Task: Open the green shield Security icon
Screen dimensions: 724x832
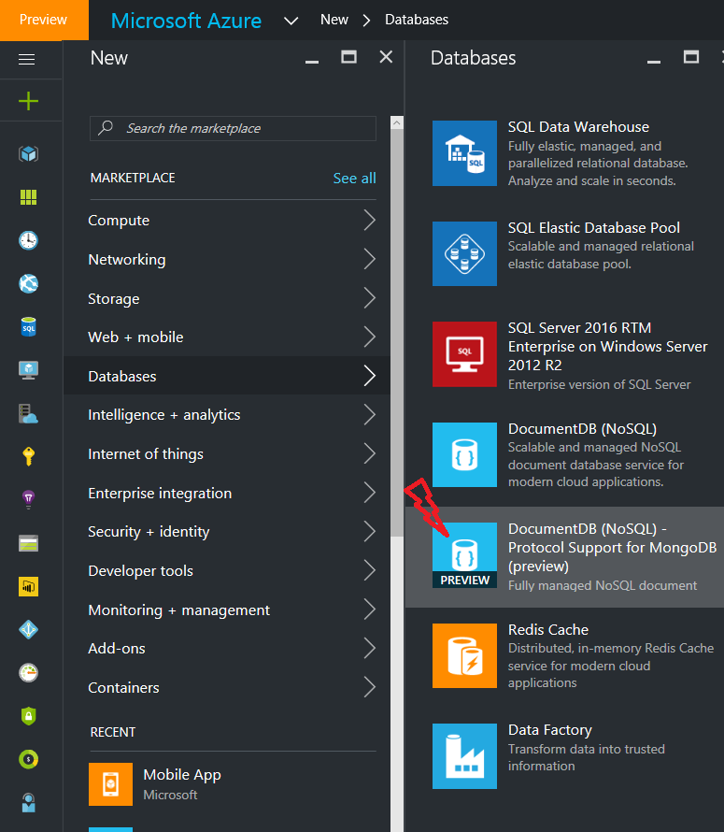Action: [x=28, y=716]
